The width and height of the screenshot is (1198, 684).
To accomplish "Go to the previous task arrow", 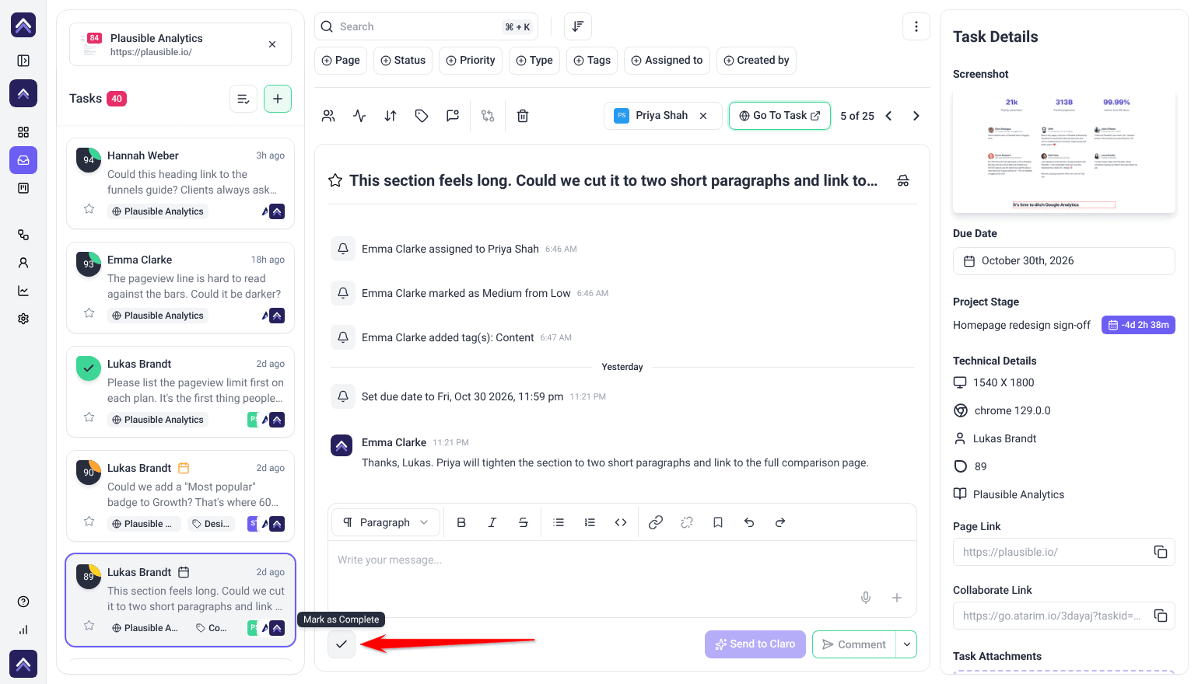I will click(888, 116).
